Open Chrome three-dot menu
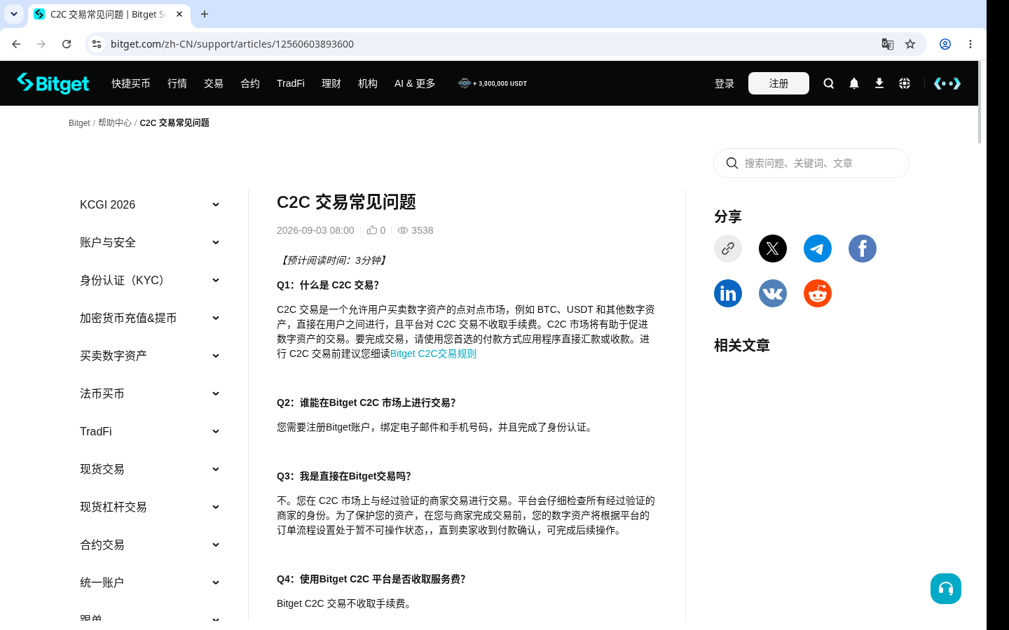This screenshot has width=1009, height=630. (970, 44)
